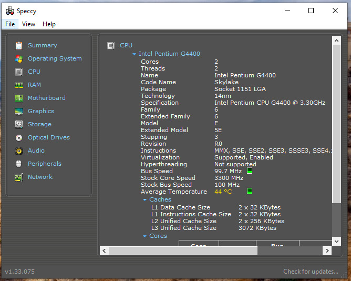Screen dimensions: 351x281
Task: Click the Summary clipboard icon
Action: pyautogui.click(x=19, y=46)
